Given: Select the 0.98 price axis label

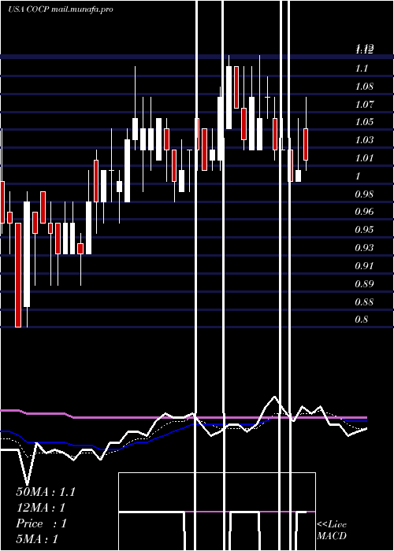Looking at the screenshot, I should [x=364, y=194].
